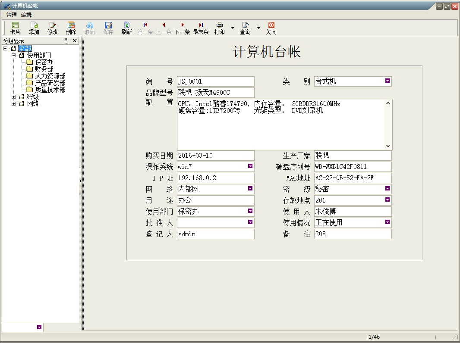The width and height of the screenshot is (460, 343).
Task: Click the 刷新 refresh icon
Action: click(127, 25)
